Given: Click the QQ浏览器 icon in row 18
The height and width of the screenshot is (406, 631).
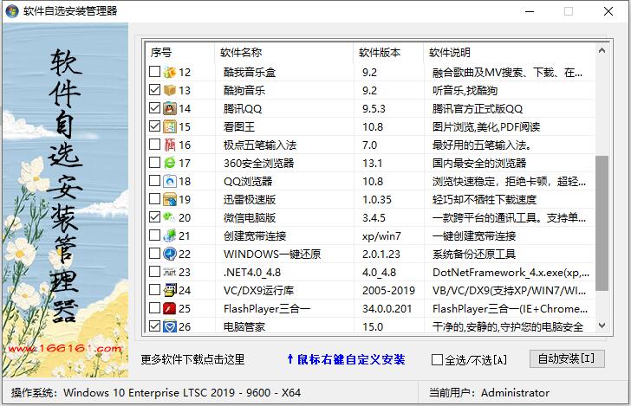Looking at the screenshot, I should pyautogui.click(x=169, y=181).
